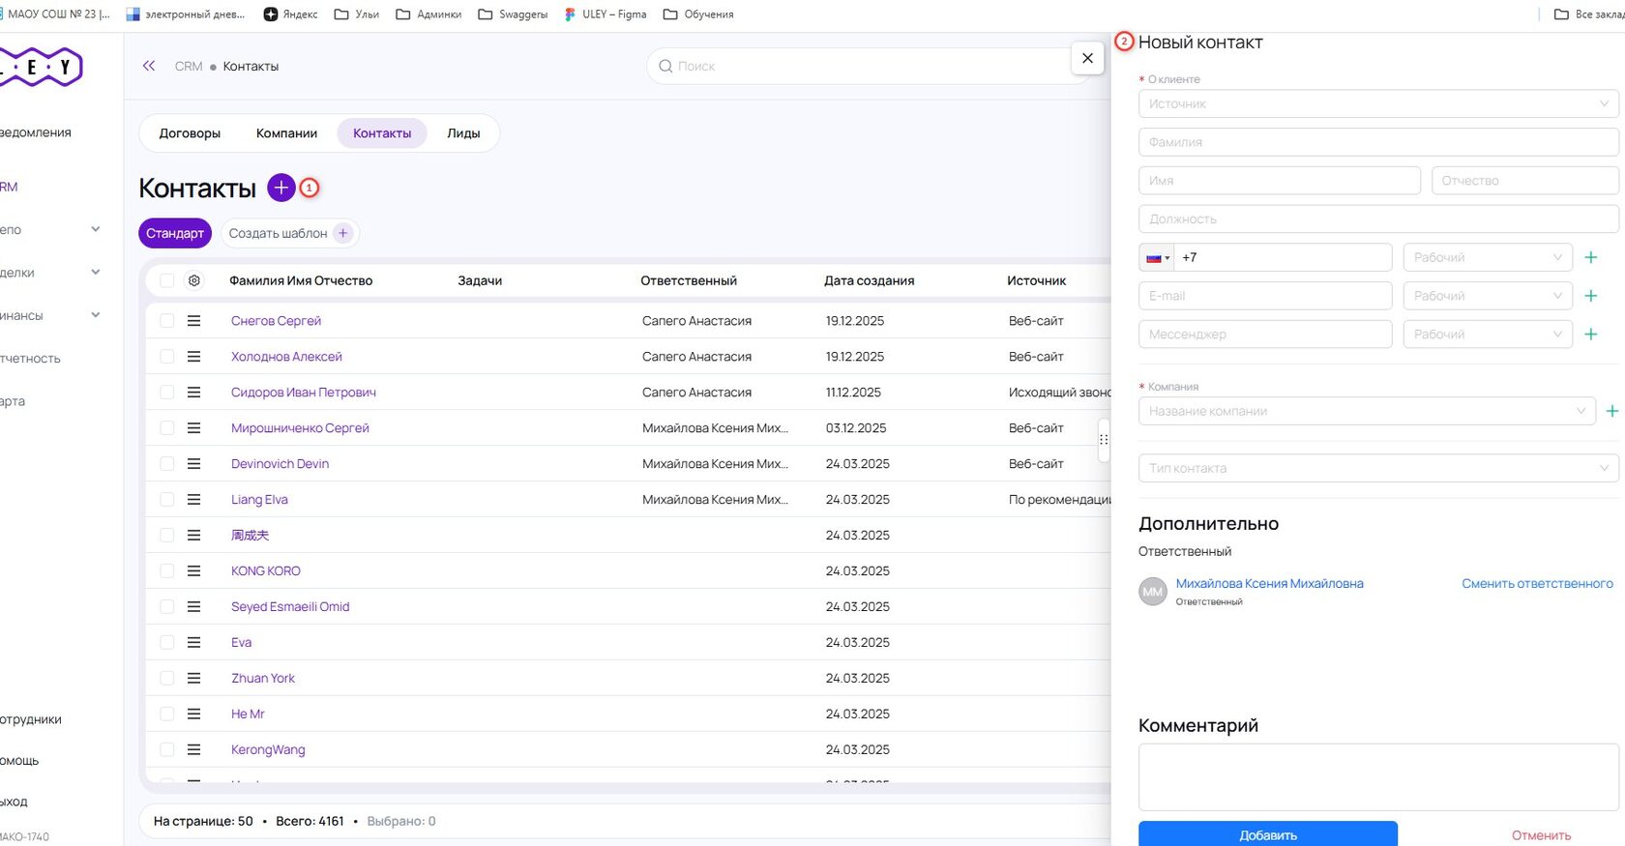Open the e-mail type Рабочий dropdown

pos(1488,296)
